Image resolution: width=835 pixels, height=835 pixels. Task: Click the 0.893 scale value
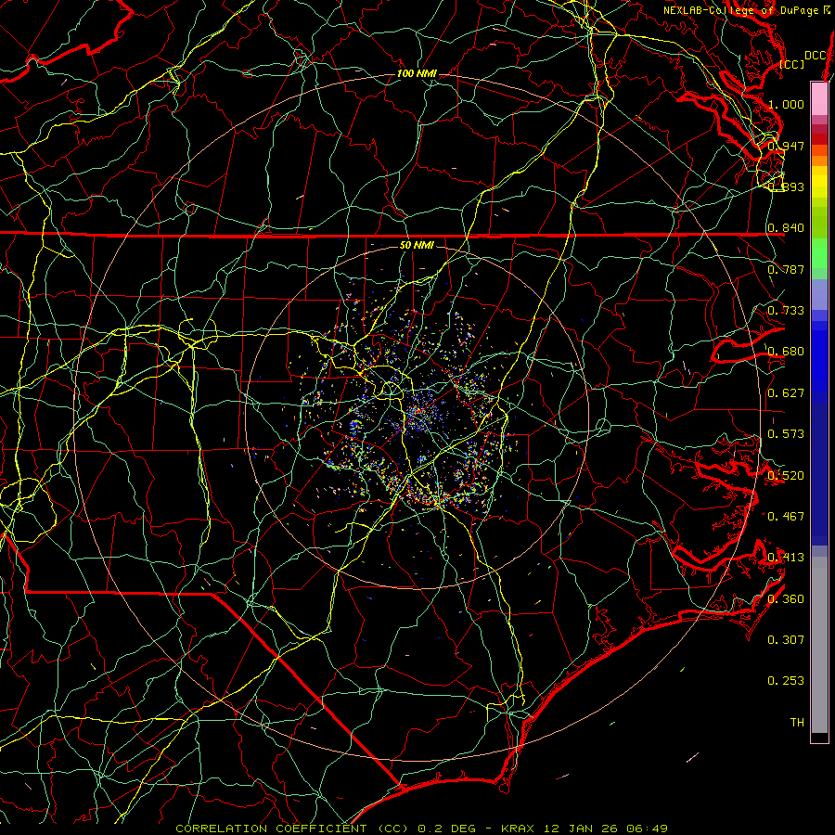coord(786,186)
